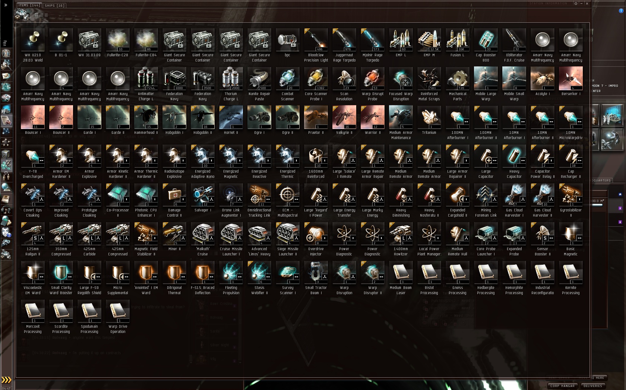
Task: Open the Ships [16] tab
Action: pos(54,6)
